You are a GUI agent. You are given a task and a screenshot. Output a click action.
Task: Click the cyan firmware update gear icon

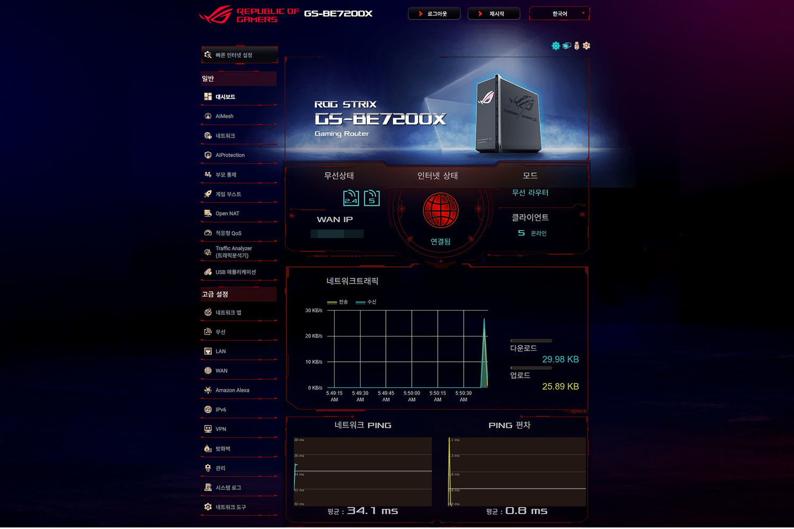coord(555,46)
